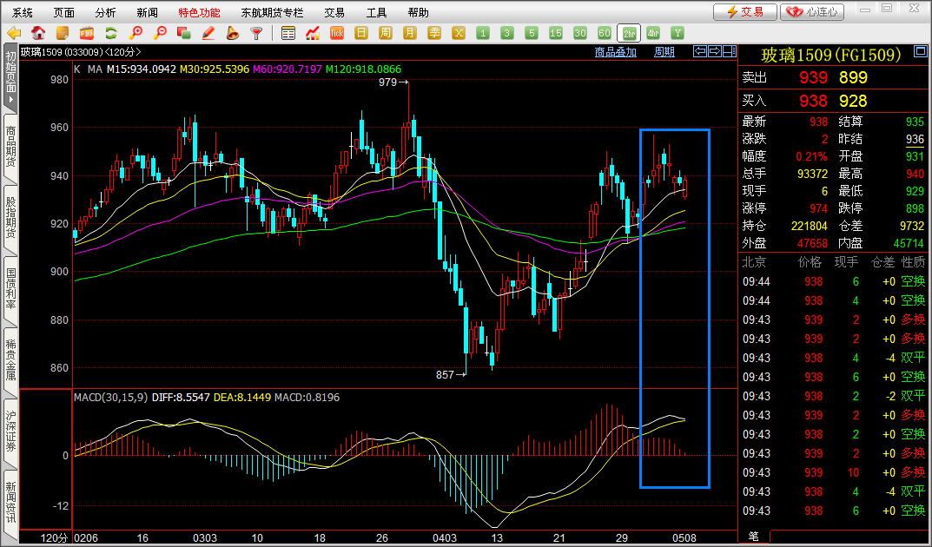
Task: Switch to daily (日) K-line period
Action: 362,33
